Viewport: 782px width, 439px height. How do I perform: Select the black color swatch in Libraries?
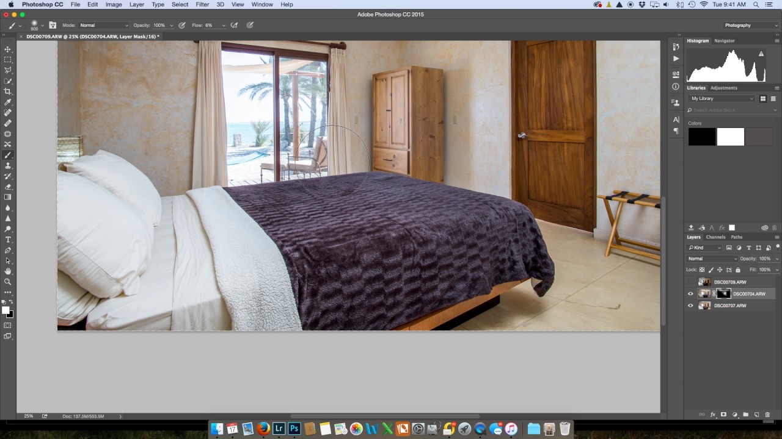tap(702, 137)
